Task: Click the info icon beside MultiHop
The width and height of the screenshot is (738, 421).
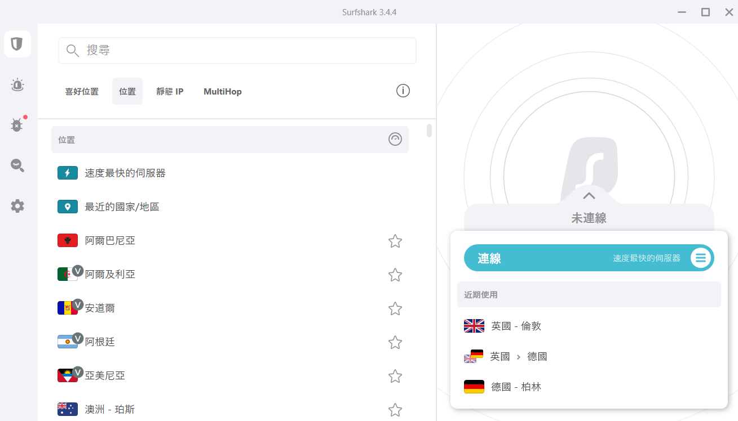Action: (403, 91)
